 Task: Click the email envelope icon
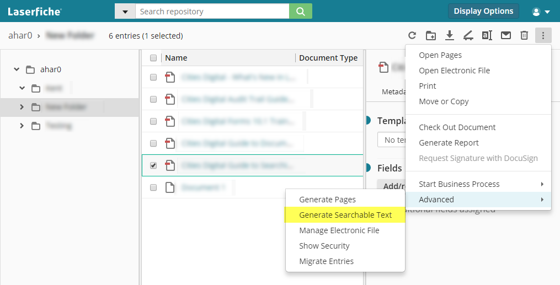tap(505, 36)
